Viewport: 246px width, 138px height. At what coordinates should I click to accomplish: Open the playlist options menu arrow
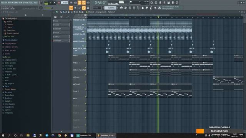pyautogui.click(x=54, y=12)
